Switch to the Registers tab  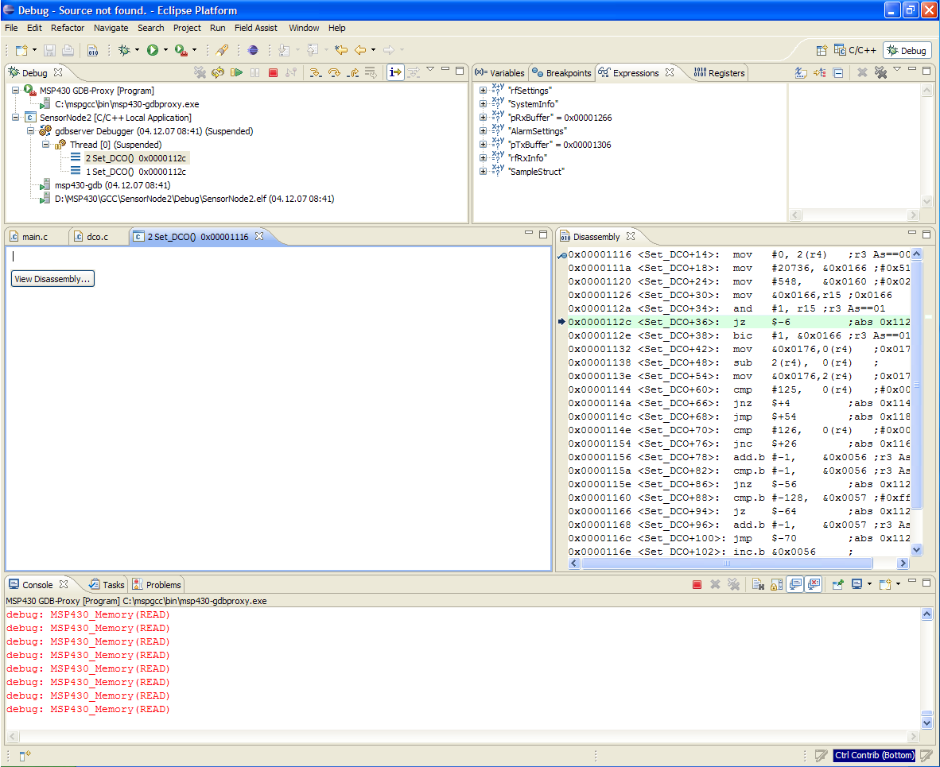click(x=720, y=73)
